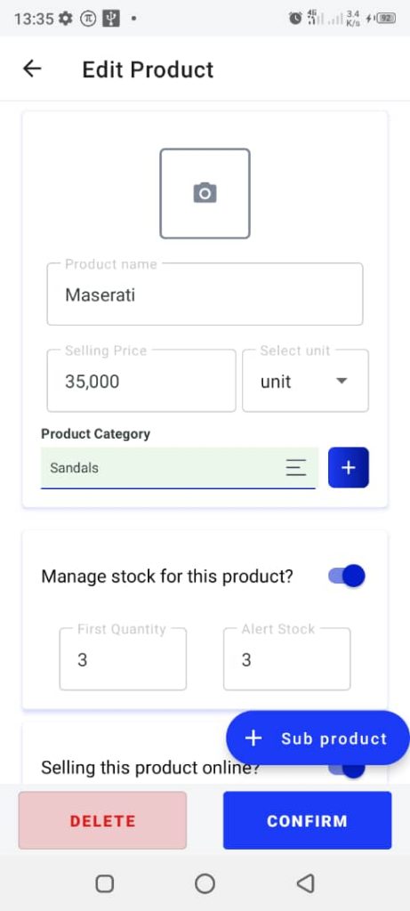This screenshot has height=911, width=410.
Task: Add new category with plus button
Action: click(x=349, y=468)
